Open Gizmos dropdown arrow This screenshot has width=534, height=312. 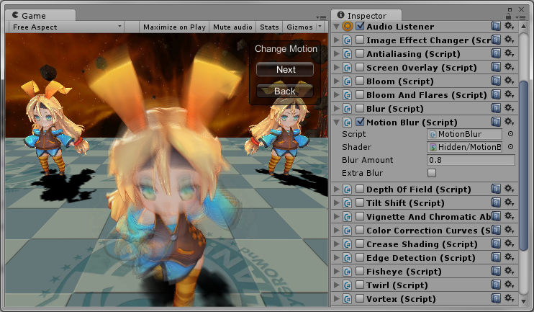click(320, 26)
